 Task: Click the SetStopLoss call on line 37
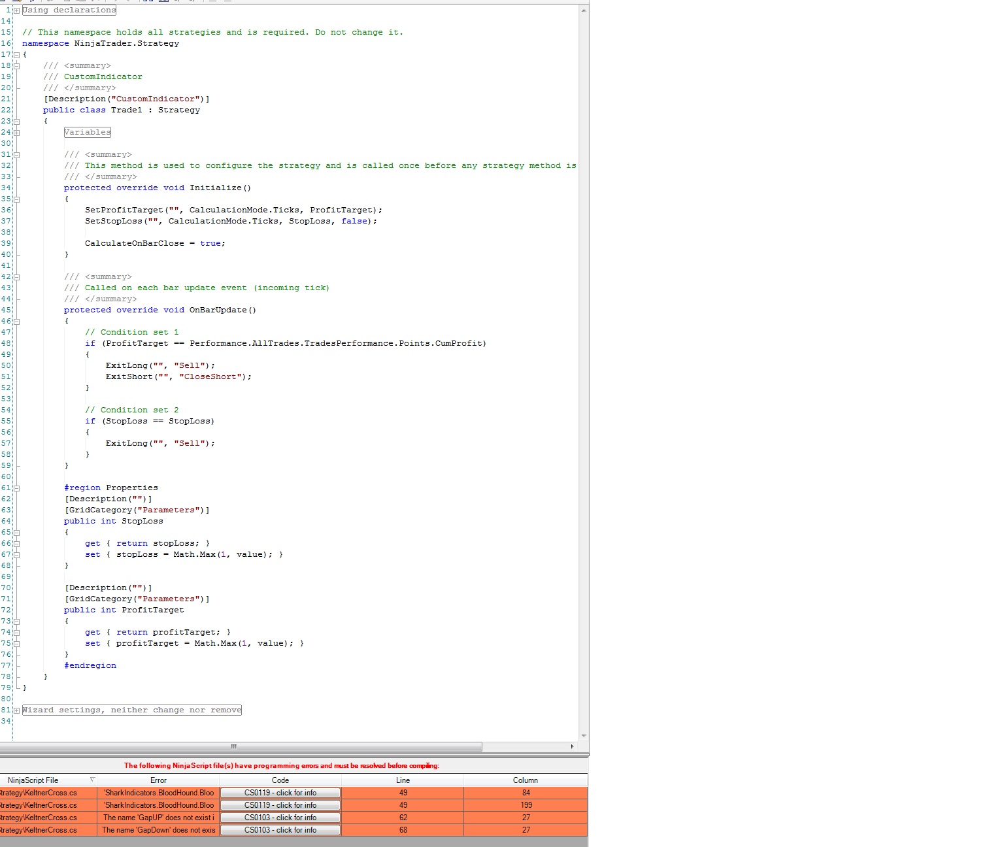(231, 222)
